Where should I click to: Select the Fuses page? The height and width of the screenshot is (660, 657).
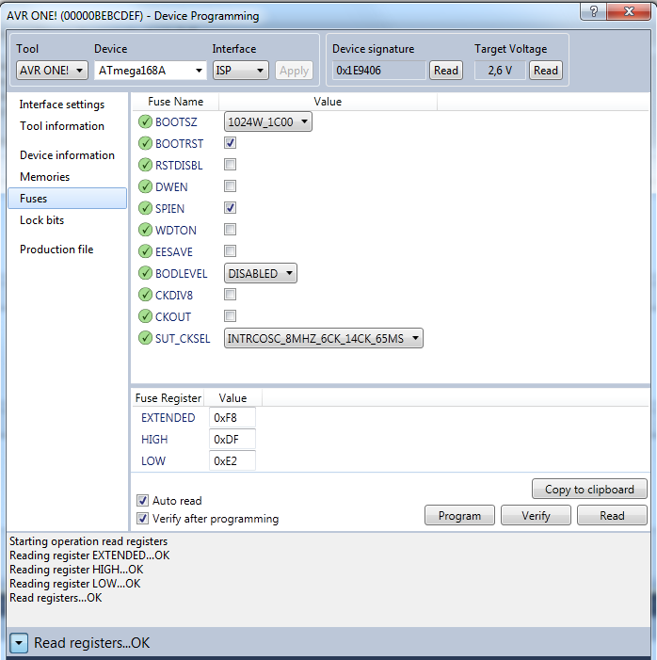[x=68, y=199]
